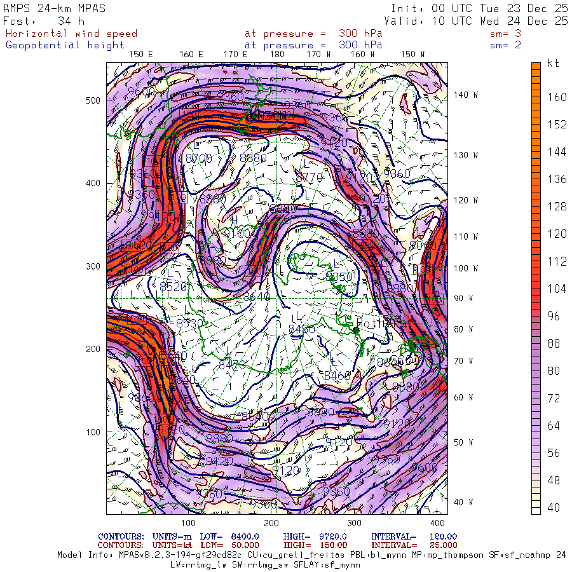Click the "8520" low center value
The image size is (572, 572).
click(x=174, y=287)
